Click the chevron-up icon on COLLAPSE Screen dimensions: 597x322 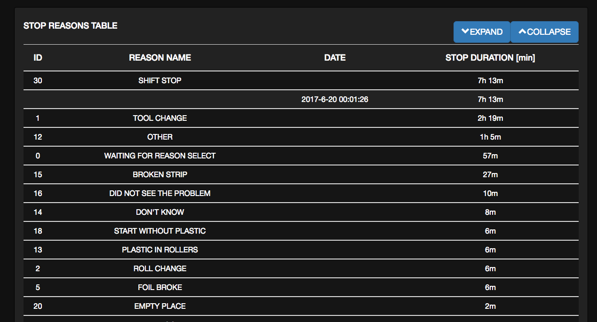[522, 31]
